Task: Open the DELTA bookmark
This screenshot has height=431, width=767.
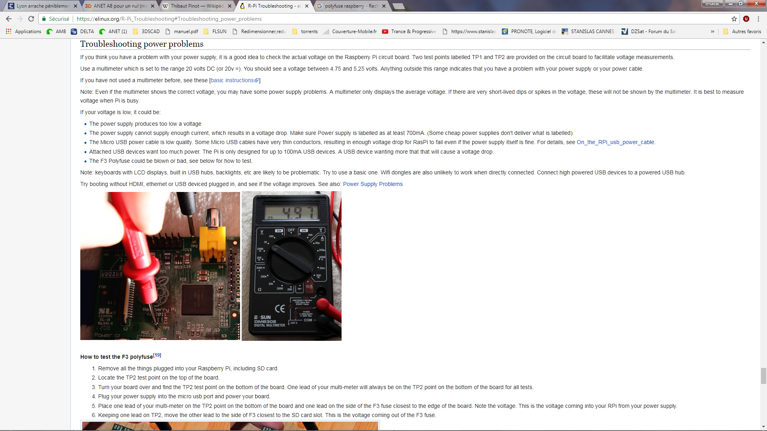Action: coord(82,32)
